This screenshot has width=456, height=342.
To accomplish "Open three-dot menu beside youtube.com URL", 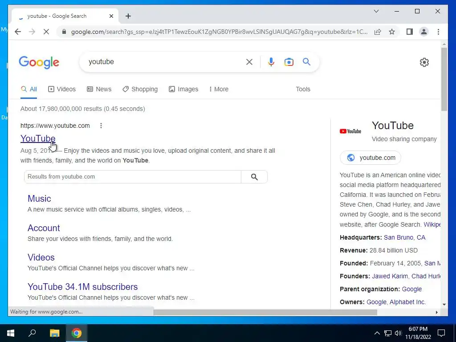I will coord(101,126).
